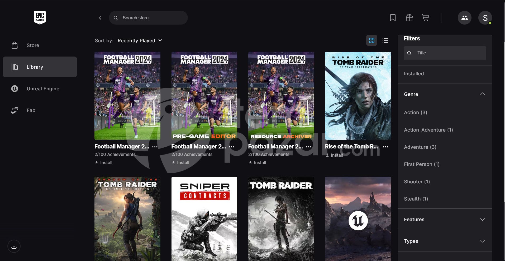
Task: Install the Football Manager Resource Archiver
Action: (x=257, y=162)
